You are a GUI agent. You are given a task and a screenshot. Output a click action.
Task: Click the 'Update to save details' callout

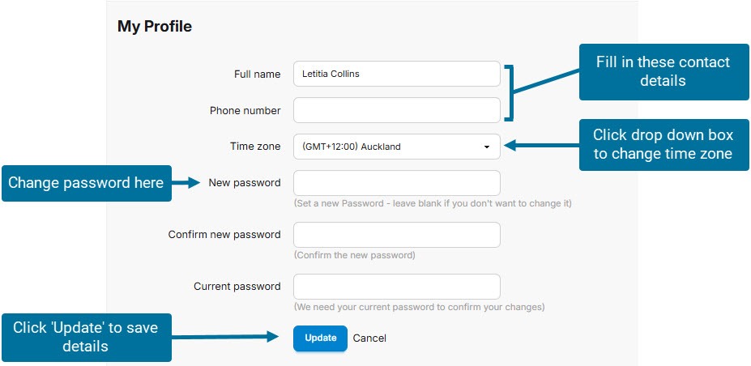[x=86, y=337]
